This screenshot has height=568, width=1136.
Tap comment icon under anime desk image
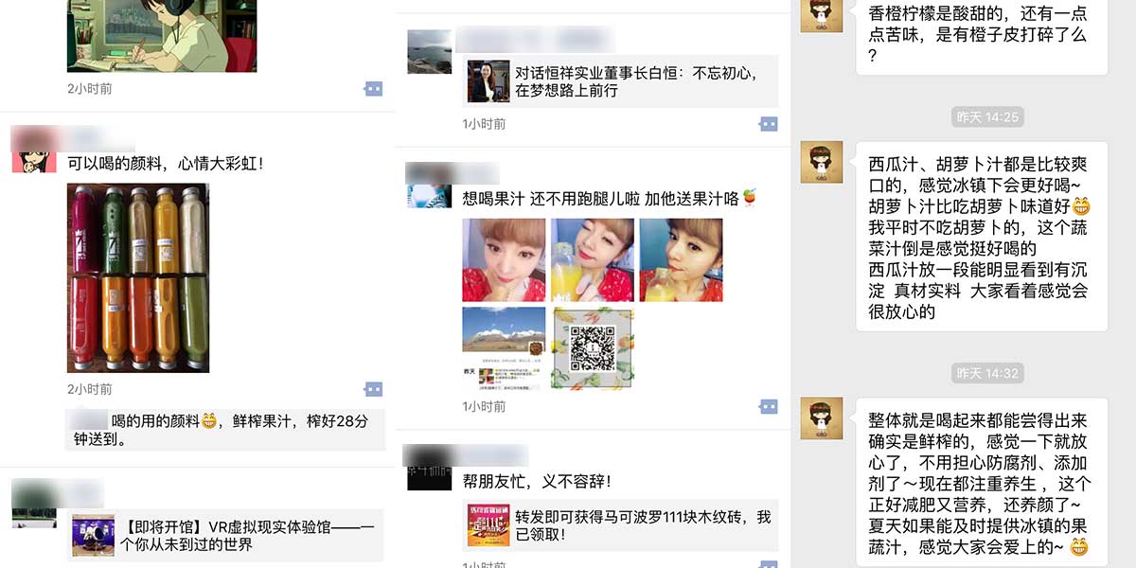(373, 88)
